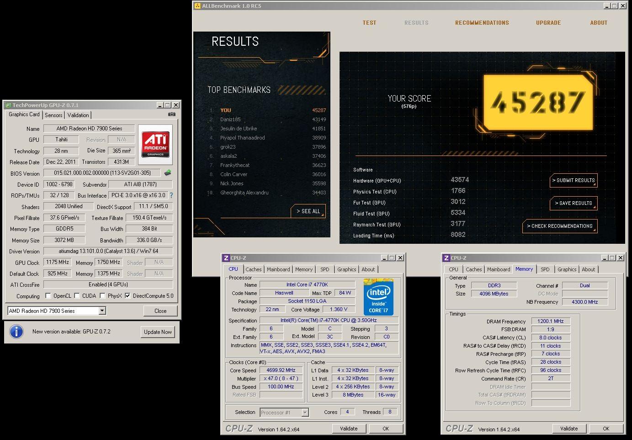Switch to the Sensors tab in GPU-Z
The height and width of the screenshot is (440, 632).
click(53, 115)
